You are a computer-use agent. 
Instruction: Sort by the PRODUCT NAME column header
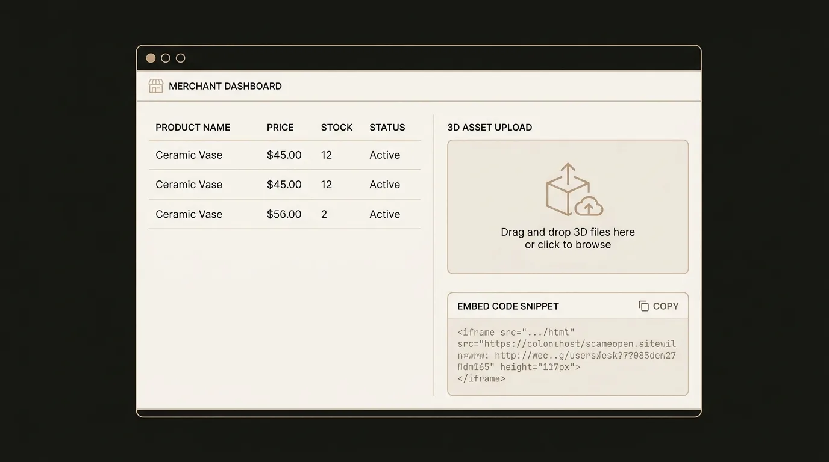pyautogui.click(x=193, y=128)
